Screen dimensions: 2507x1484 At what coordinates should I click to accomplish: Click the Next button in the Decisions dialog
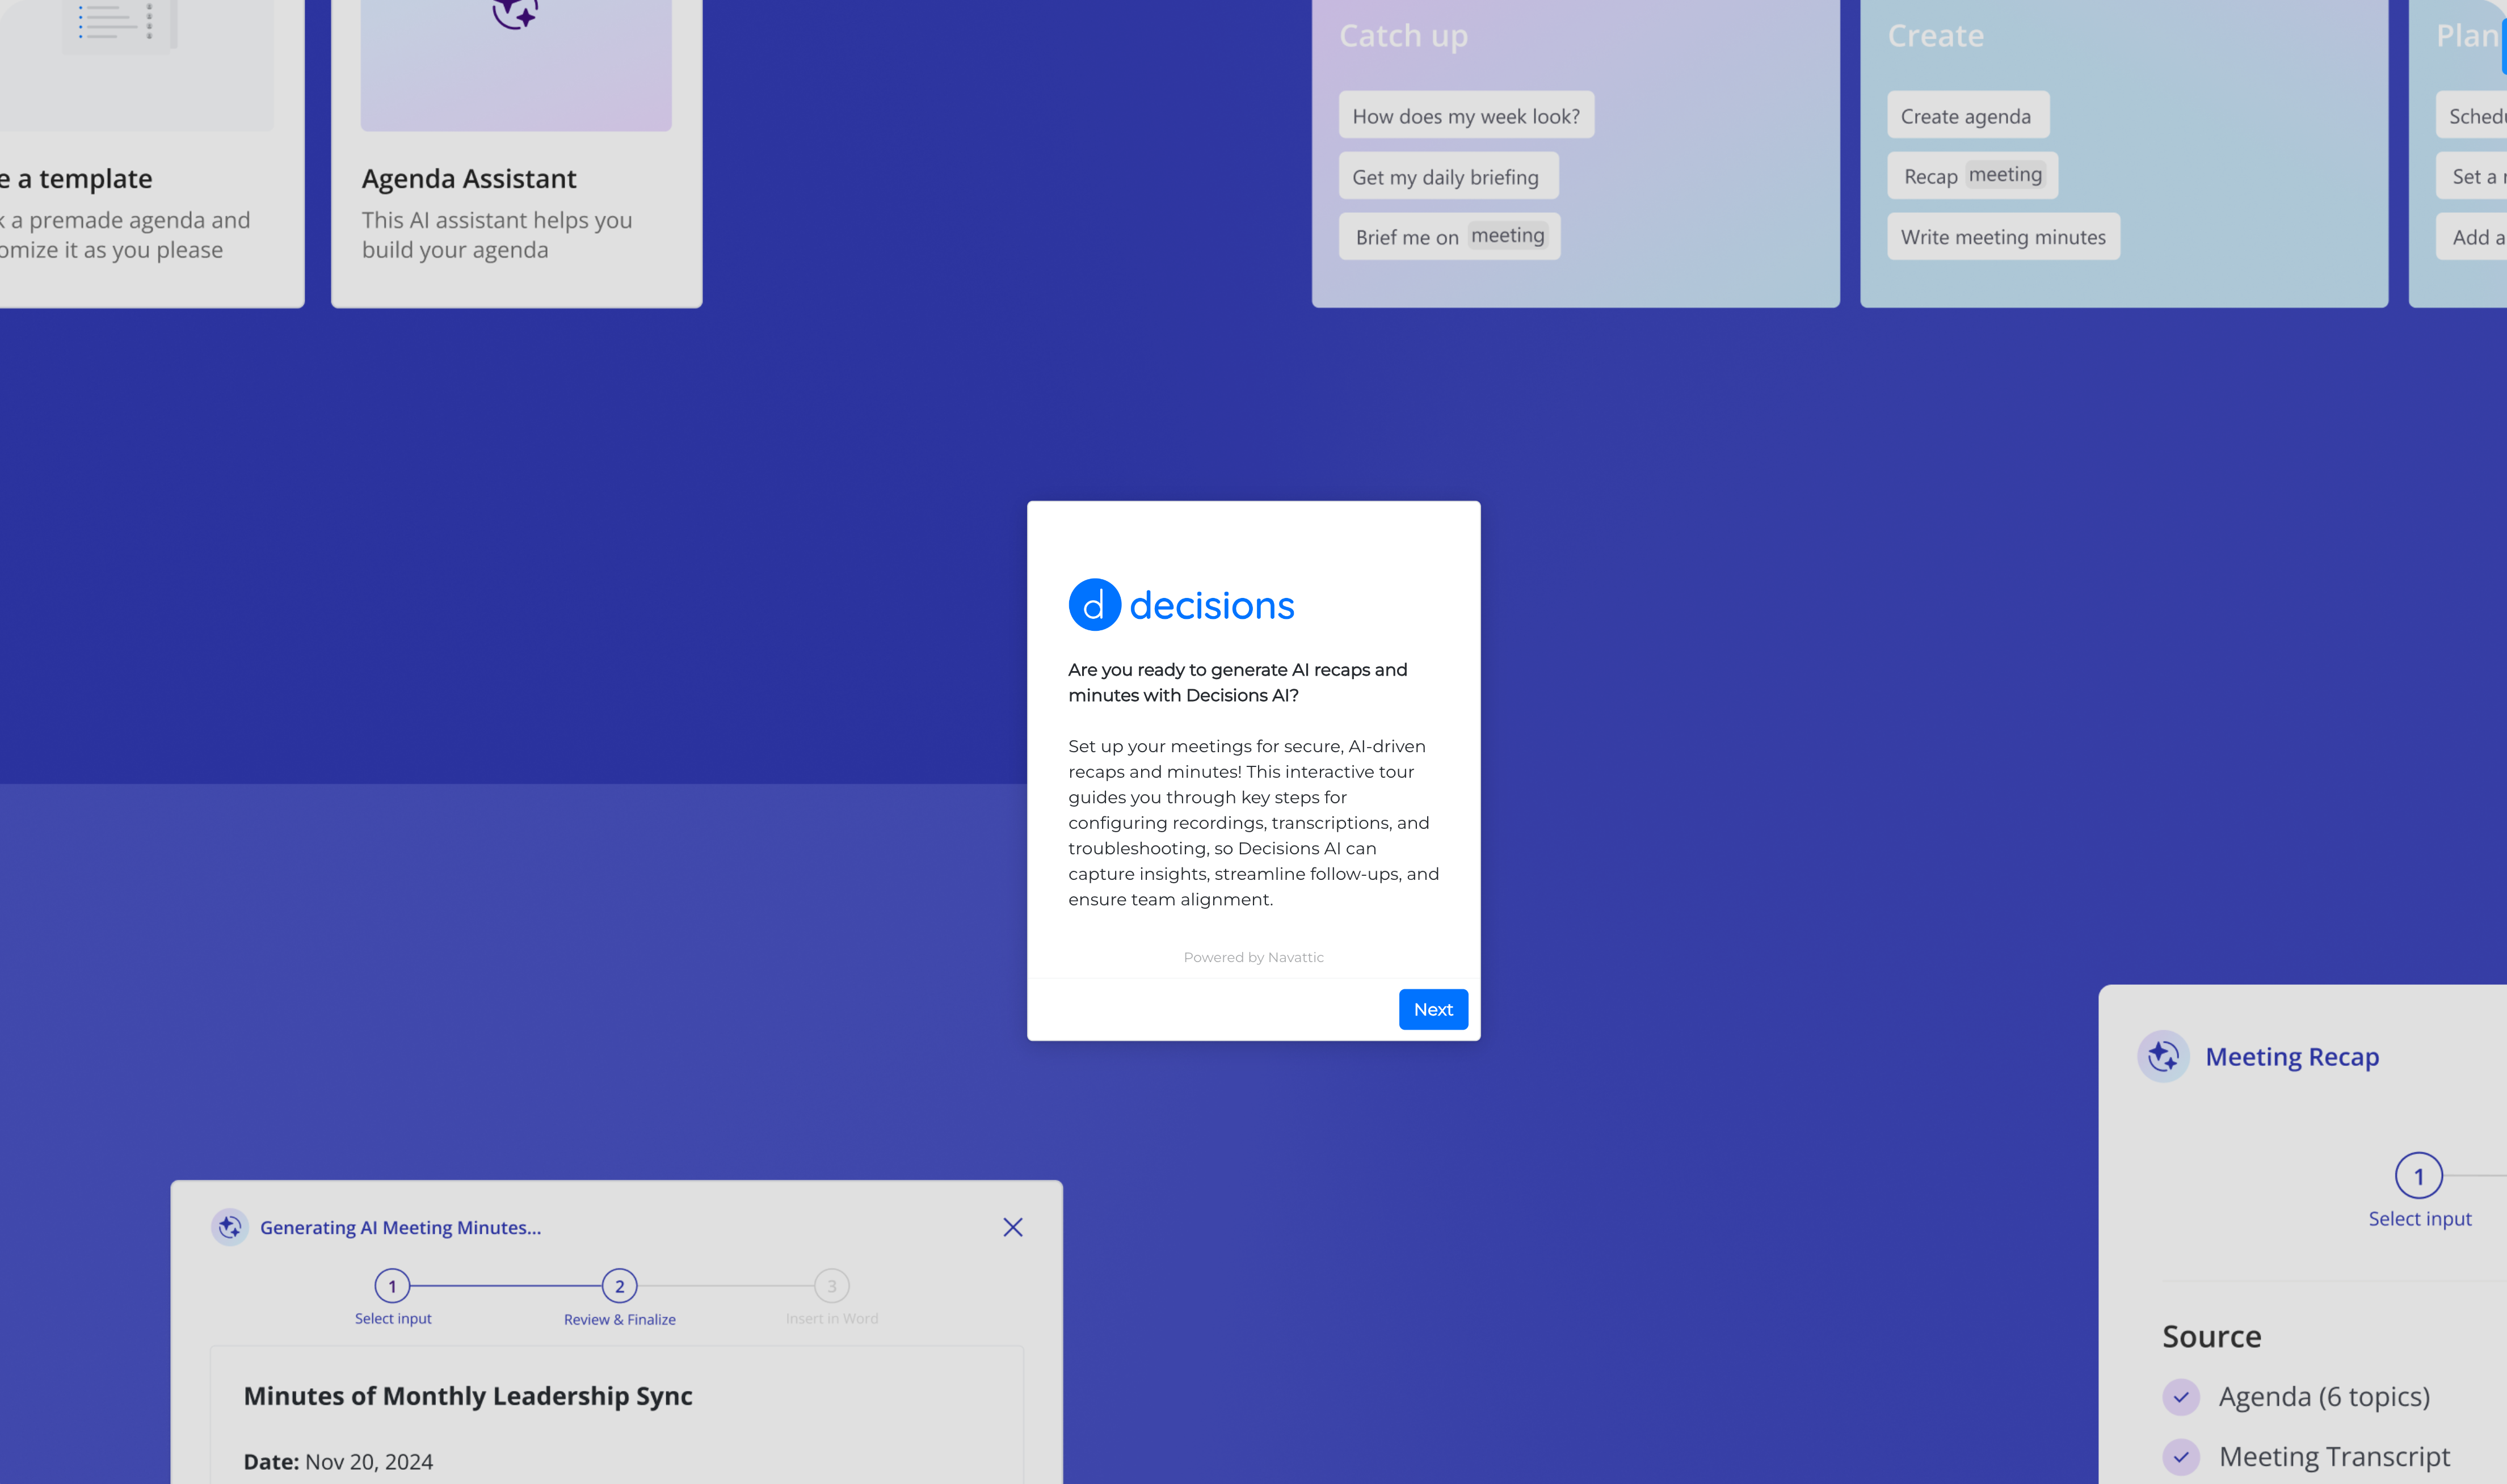[x=1433, y=1009]
